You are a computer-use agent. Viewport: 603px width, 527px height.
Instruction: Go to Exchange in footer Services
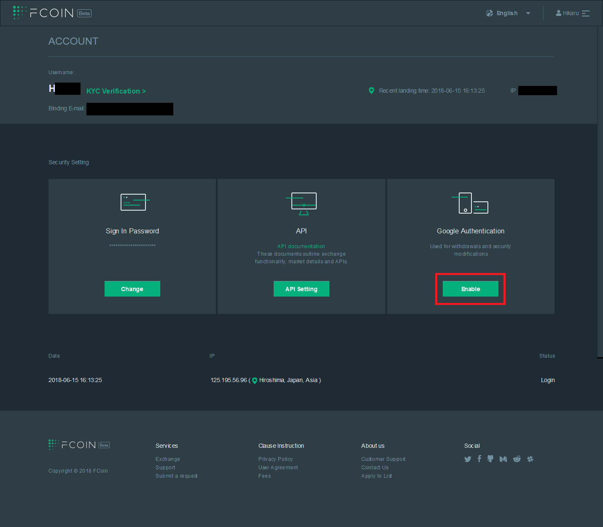pyautogui.click(x=168, y=459)
